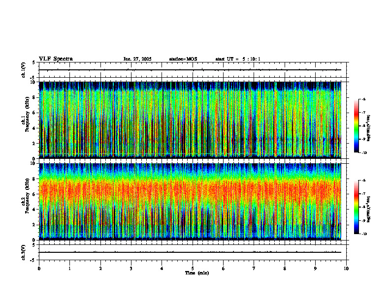Click the "6" tick on ch.1 frequency axis
The width and height of the screenshot is (390, 301).
point(34,113)
